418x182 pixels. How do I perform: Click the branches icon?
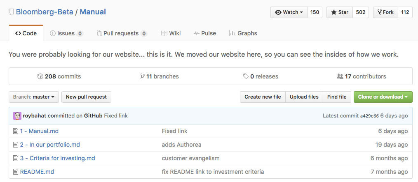(x=142, y=76)
